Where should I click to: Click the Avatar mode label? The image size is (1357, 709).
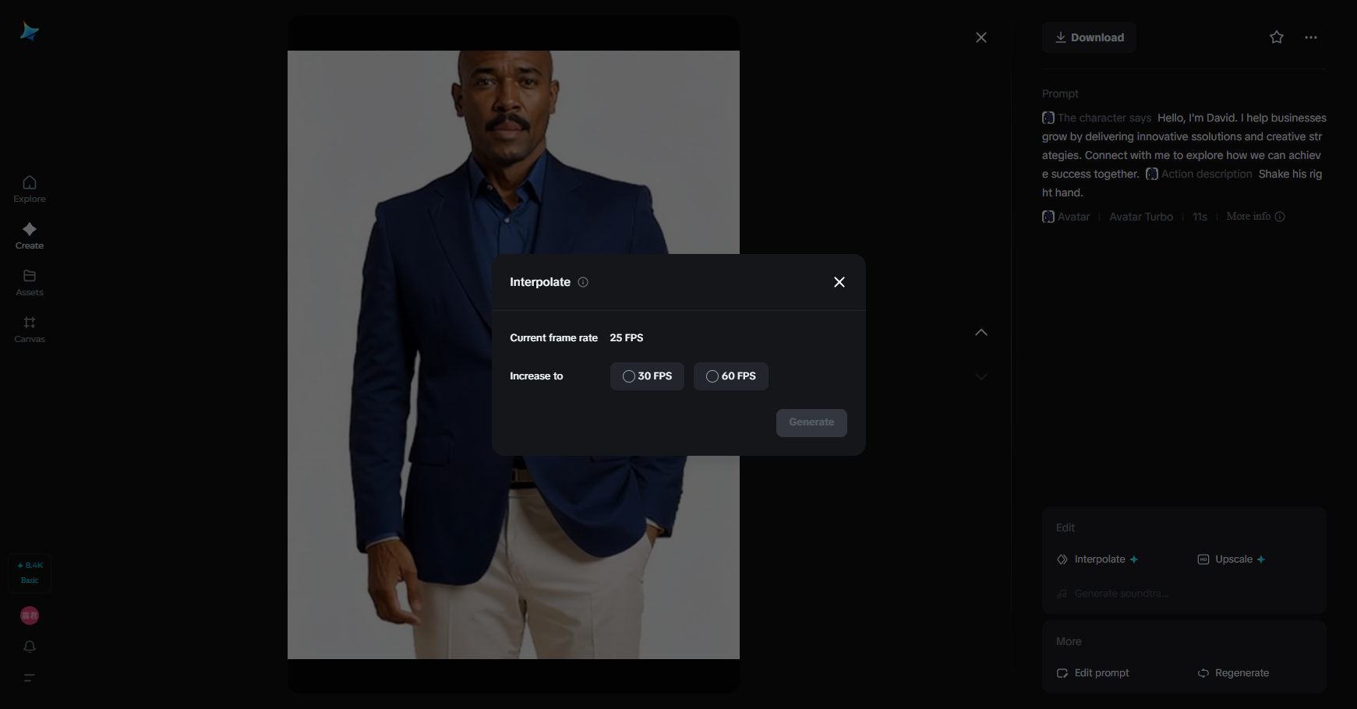coord(1066,217)
